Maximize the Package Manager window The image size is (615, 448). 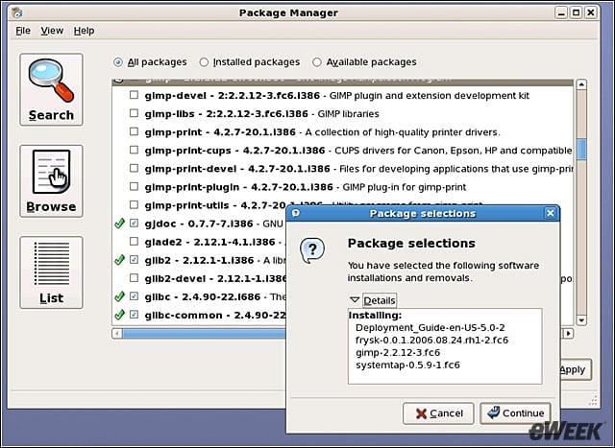tap(576, 12)
